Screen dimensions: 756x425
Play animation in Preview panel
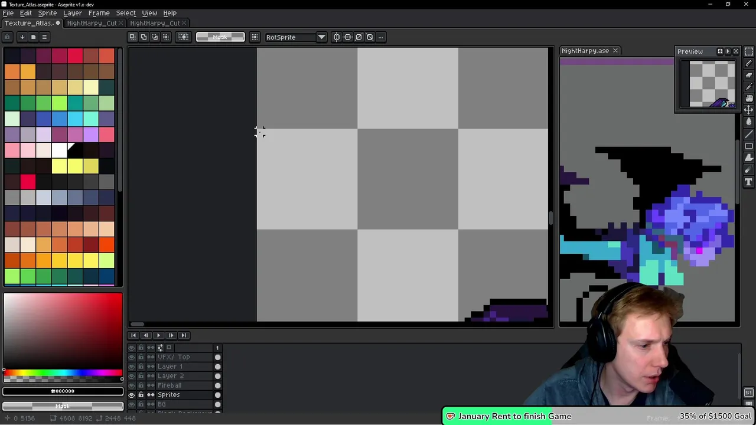coord(728,51)
